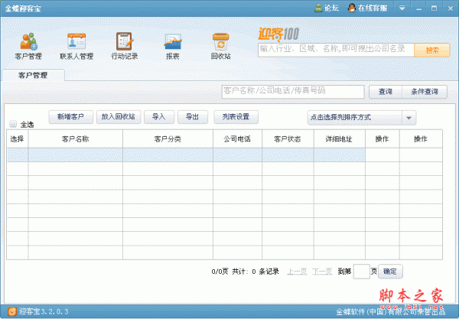The height and width of the screenshot is (319, 459).
Task: Select the highlighted first table row
Action: pyautogui.click(x=224, y=155)
